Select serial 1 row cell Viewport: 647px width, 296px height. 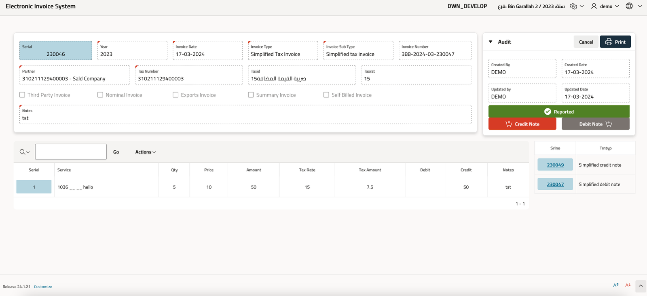(x=34, y=187)
